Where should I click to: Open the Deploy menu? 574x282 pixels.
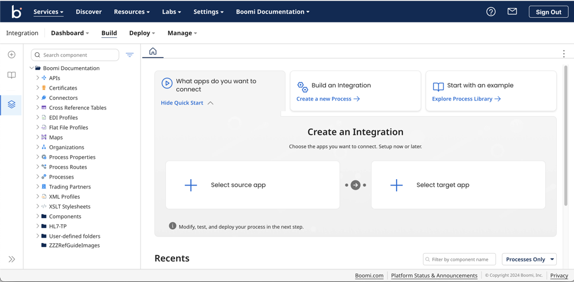point(142,33)
